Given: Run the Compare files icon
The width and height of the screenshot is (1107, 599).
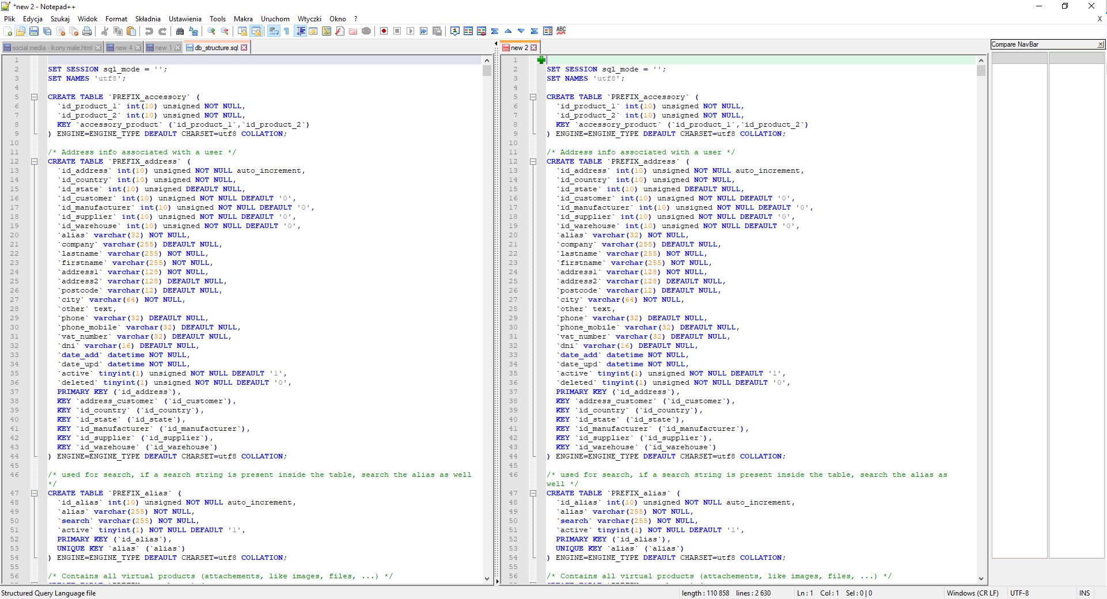Looking at the screenshot, I should (468, 31).
